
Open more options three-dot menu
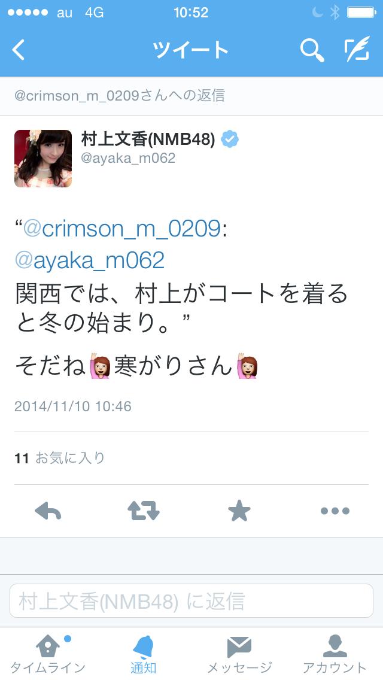(x=335, y=511)
